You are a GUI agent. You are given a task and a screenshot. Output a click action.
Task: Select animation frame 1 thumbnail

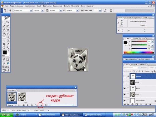(x=12, y=97)
